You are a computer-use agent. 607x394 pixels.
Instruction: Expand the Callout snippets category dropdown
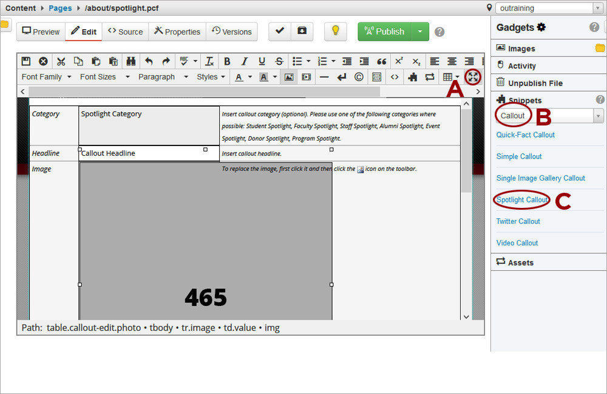coord(599,116)
